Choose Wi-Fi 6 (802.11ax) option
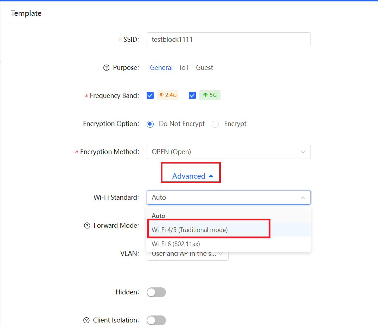The width and height of the screenshot is (378, 326). click(176, 244)
